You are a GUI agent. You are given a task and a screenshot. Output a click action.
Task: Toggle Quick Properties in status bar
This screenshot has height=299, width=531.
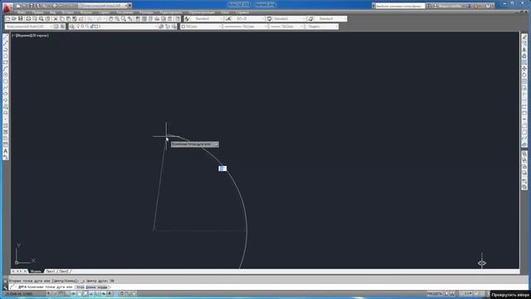click(x=122, y=293)
